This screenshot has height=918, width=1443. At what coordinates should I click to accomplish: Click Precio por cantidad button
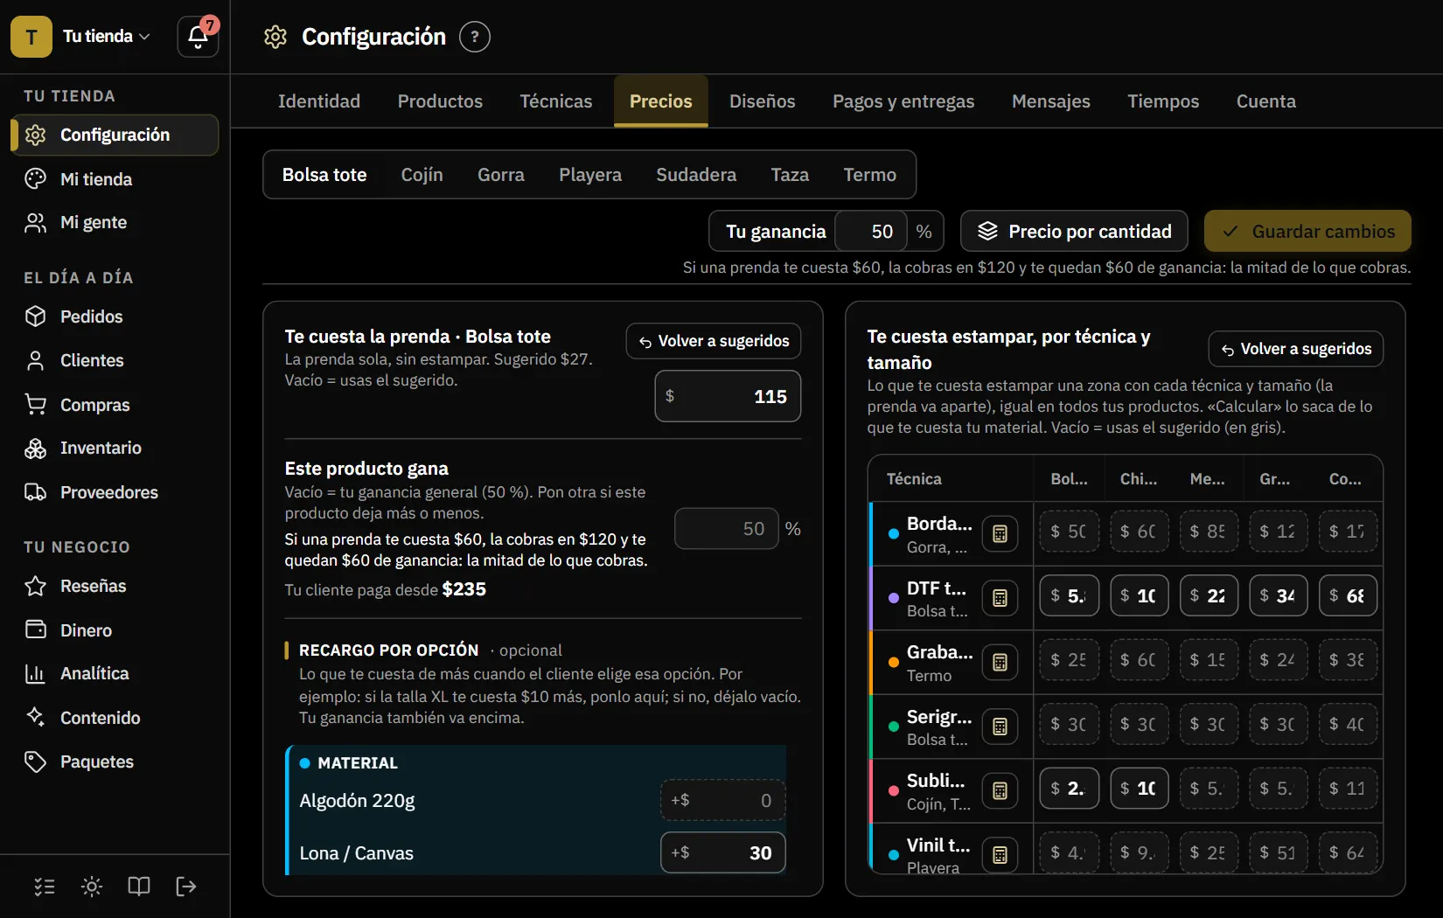click(1074, 232)
